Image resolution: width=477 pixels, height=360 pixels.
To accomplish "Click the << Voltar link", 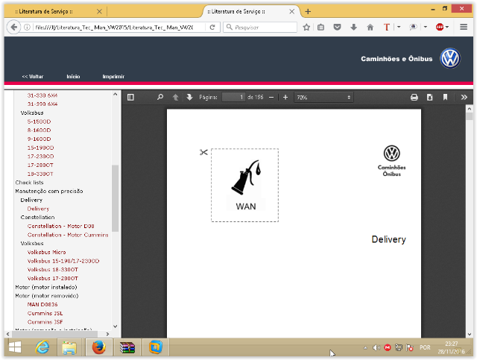I will point(33,77).
